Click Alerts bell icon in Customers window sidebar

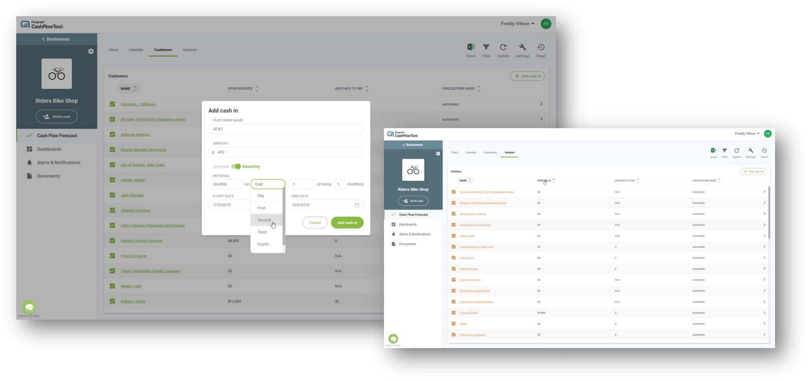point(29,163)
